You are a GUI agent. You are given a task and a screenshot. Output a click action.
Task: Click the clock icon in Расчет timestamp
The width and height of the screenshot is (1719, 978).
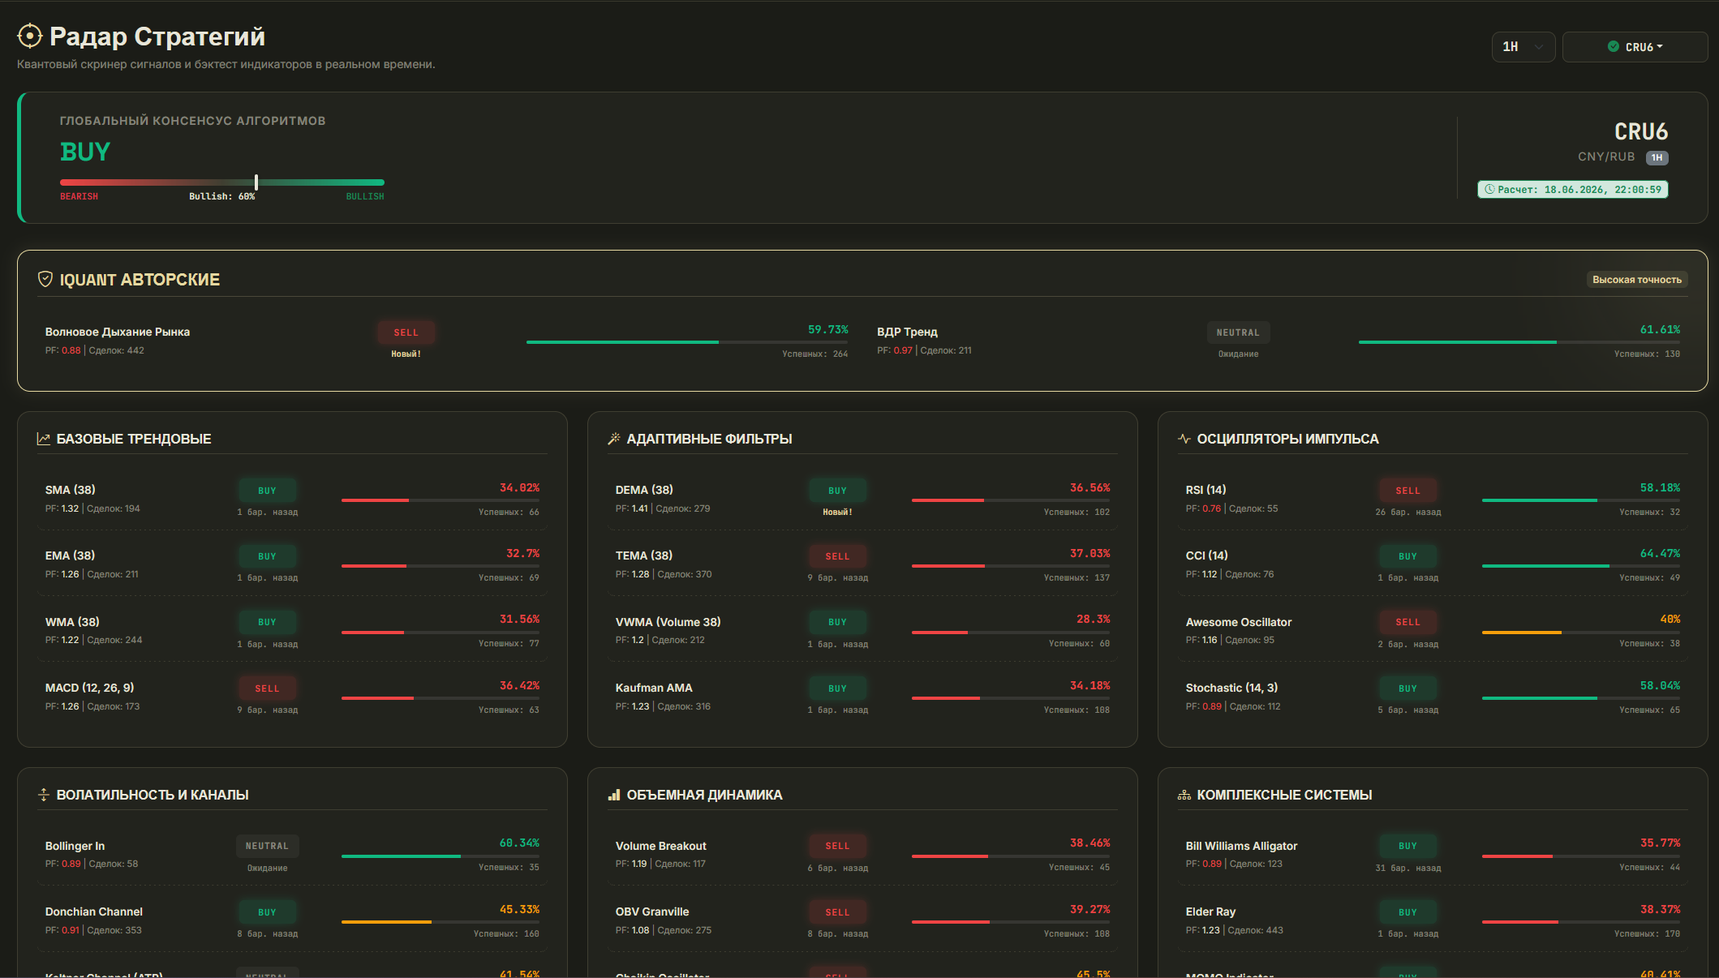tap(1489, 190)
